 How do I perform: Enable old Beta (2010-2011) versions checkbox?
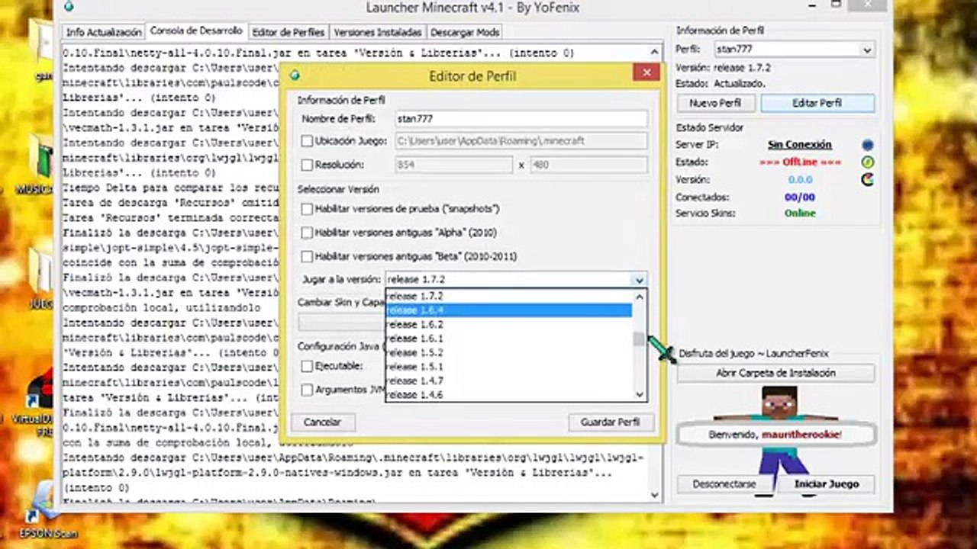(x=307, y=256)
